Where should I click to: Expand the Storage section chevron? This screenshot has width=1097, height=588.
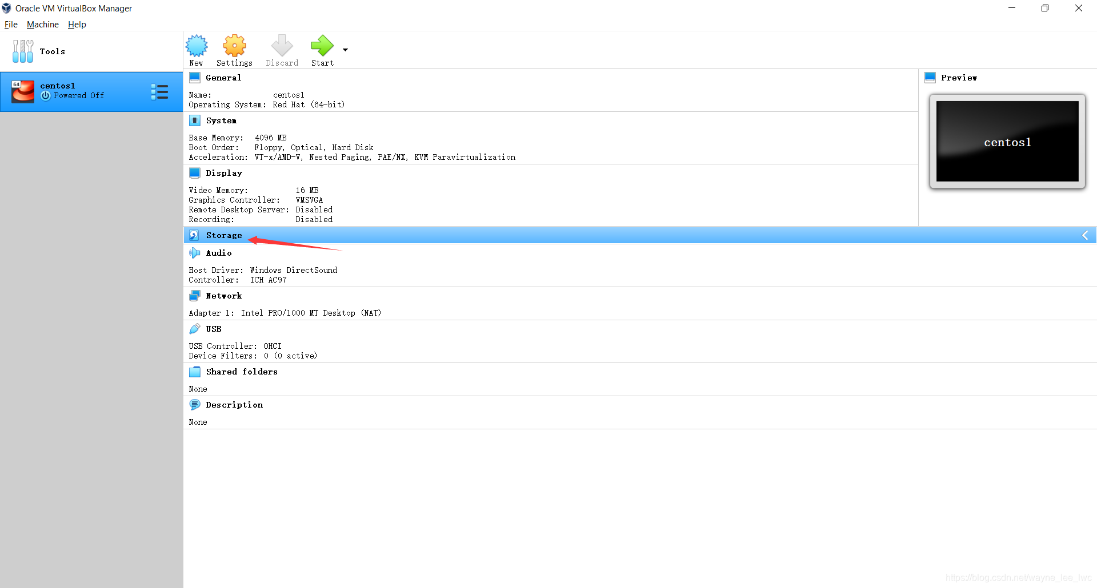[1085, 235]
